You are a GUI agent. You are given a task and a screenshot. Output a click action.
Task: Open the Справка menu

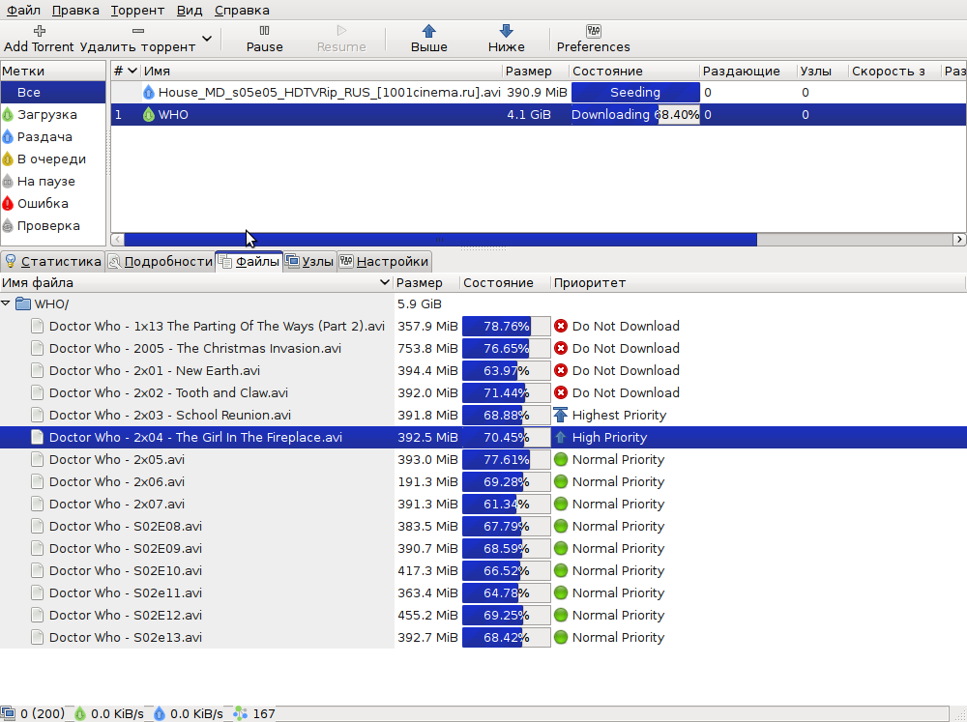pos(242,11)
